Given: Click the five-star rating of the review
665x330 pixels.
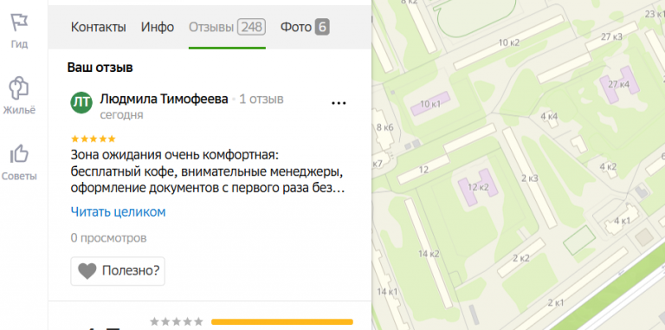Looking at the screenshot, I should pyautogui.click(x=94, y=139).
